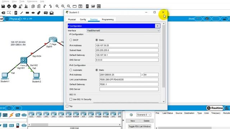Viewport: 230px width, 129px height.
Task: Open the network information icon
Action: pyautogui.click(x=15, y=6)
